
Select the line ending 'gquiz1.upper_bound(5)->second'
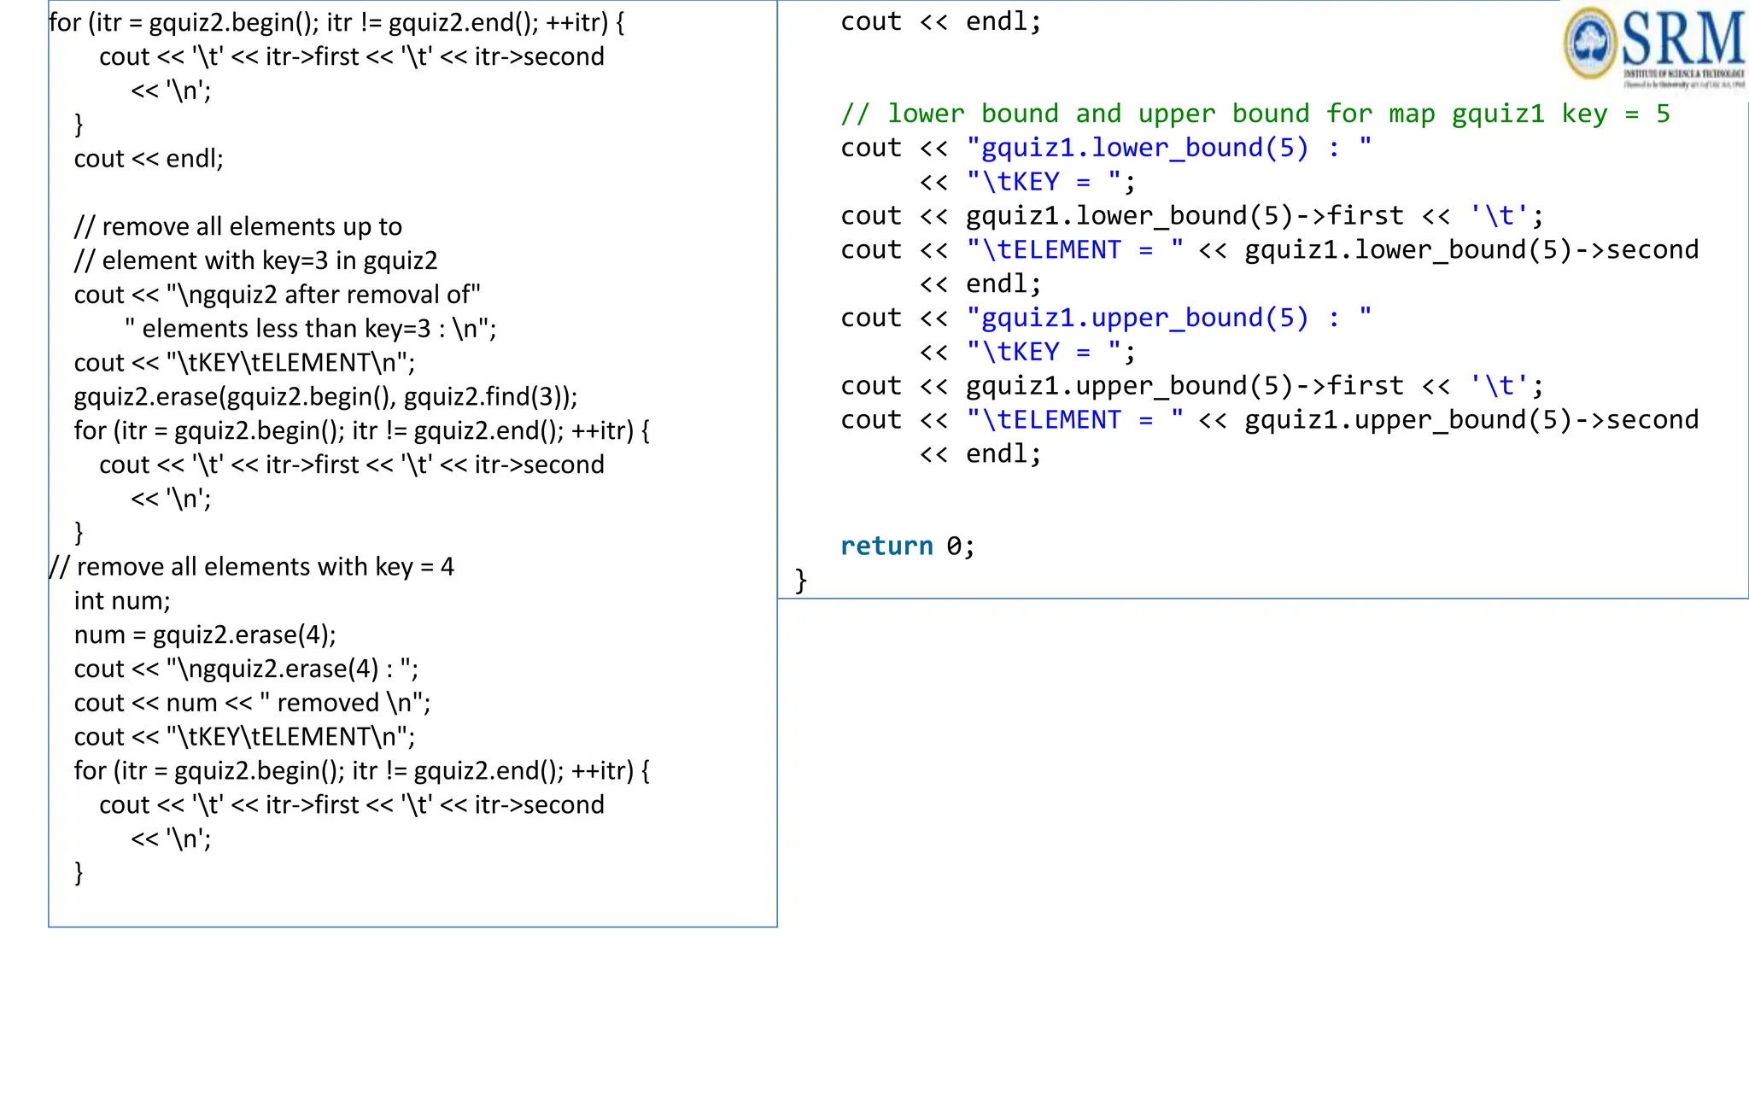tap(1270, 421)
